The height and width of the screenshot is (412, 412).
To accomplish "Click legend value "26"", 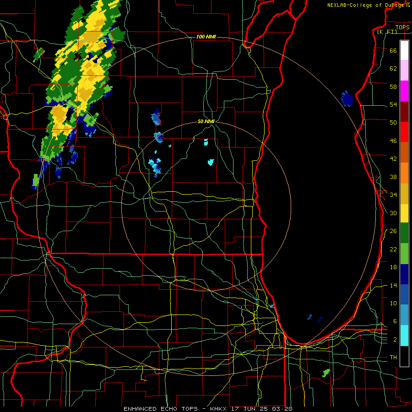I will (x=393, y=231).
